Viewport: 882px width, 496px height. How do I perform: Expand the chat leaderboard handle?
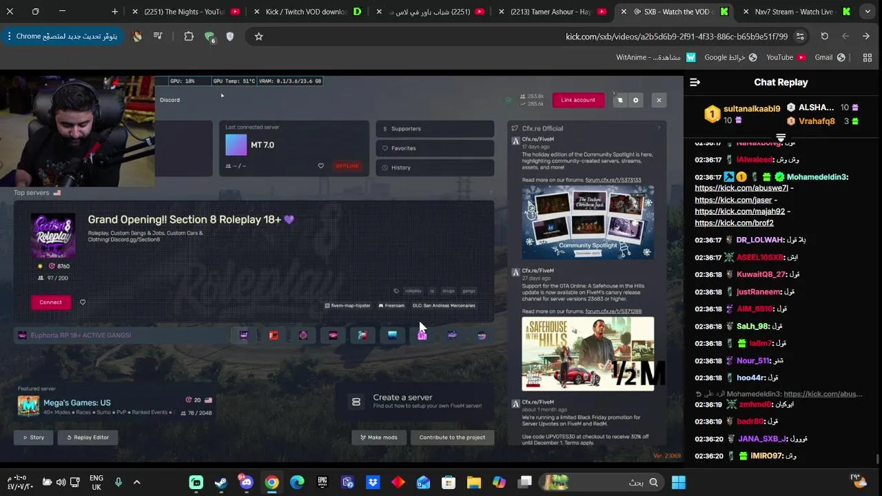click(781, 138)
